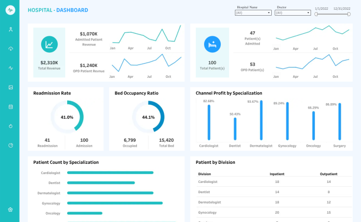361x222 pixels.
Task: Click Gynocology inpatient value 20
Action: pyautogui.click(x=277, y=212)
